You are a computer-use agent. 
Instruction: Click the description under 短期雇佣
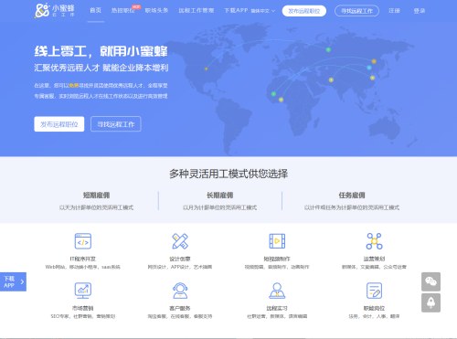coord(96,207)
